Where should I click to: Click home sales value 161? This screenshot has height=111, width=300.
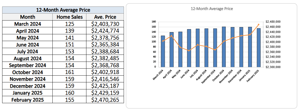[70, 72]
